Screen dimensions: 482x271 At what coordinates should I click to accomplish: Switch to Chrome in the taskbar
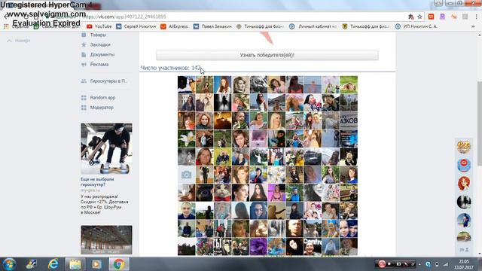pos(119,264)
